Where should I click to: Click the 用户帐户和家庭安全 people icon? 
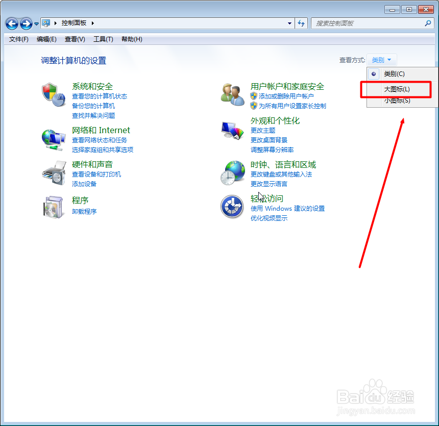(x=232, y=94)
